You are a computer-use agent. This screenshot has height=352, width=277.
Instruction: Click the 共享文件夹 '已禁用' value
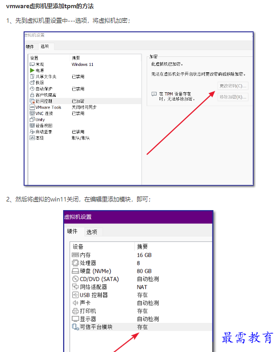click(78, 76)
